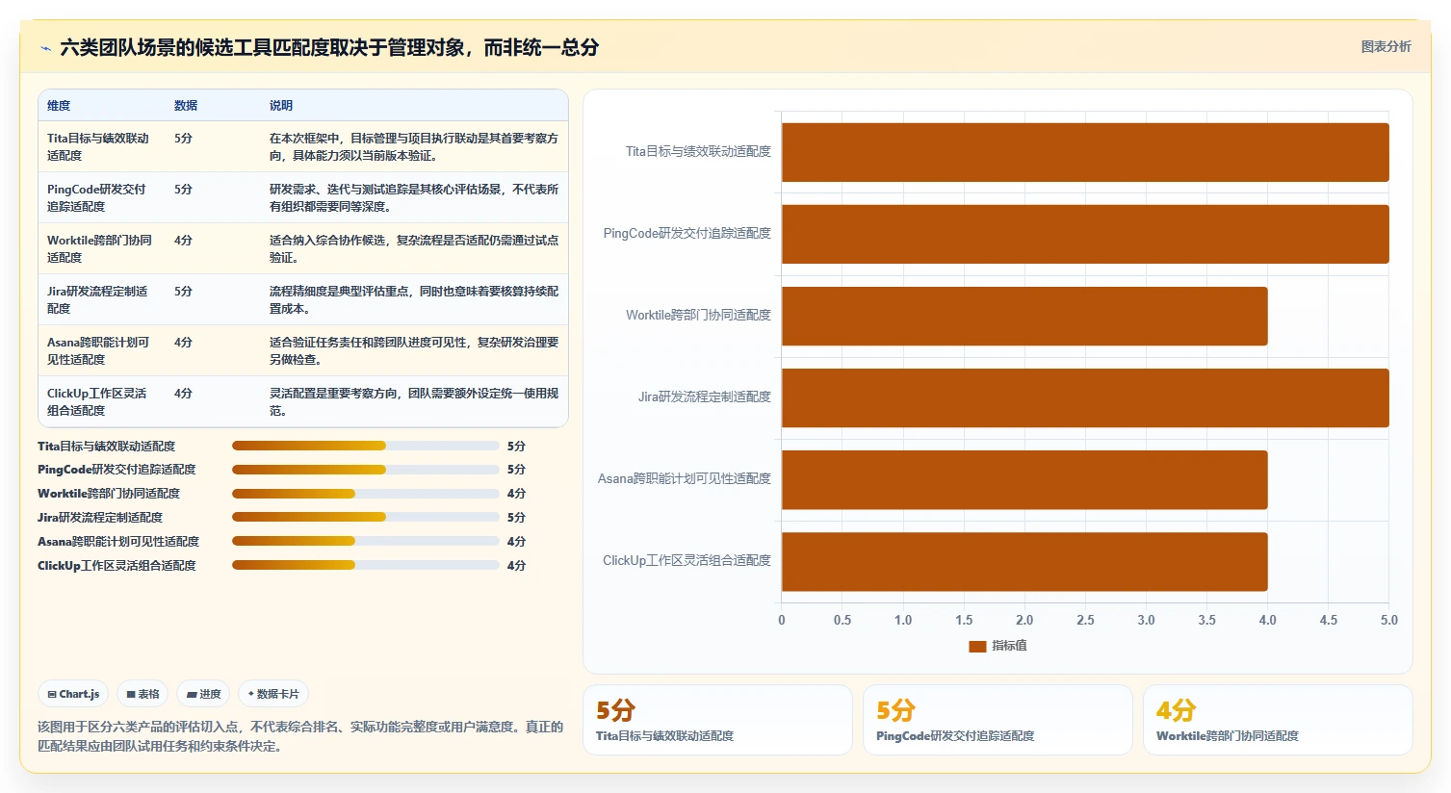1451x793 pixels.
Task: Click the 指标值 legend label
Action: [x=1009, y=646]
